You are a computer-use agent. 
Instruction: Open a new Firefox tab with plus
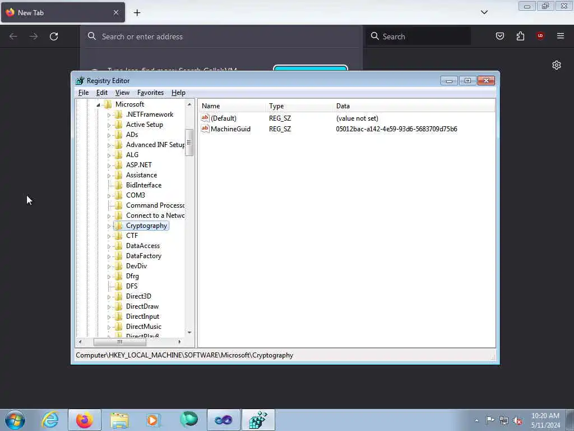pos(137,13)
